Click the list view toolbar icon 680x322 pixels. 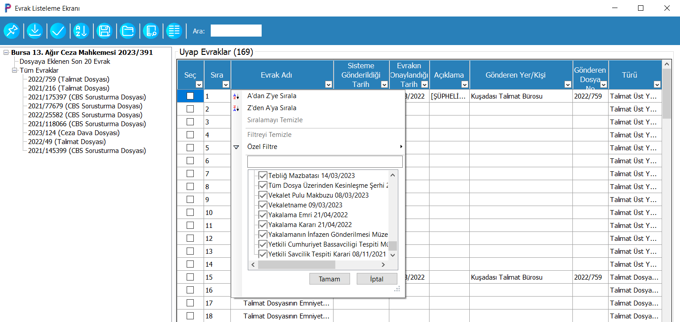(174, 31)
